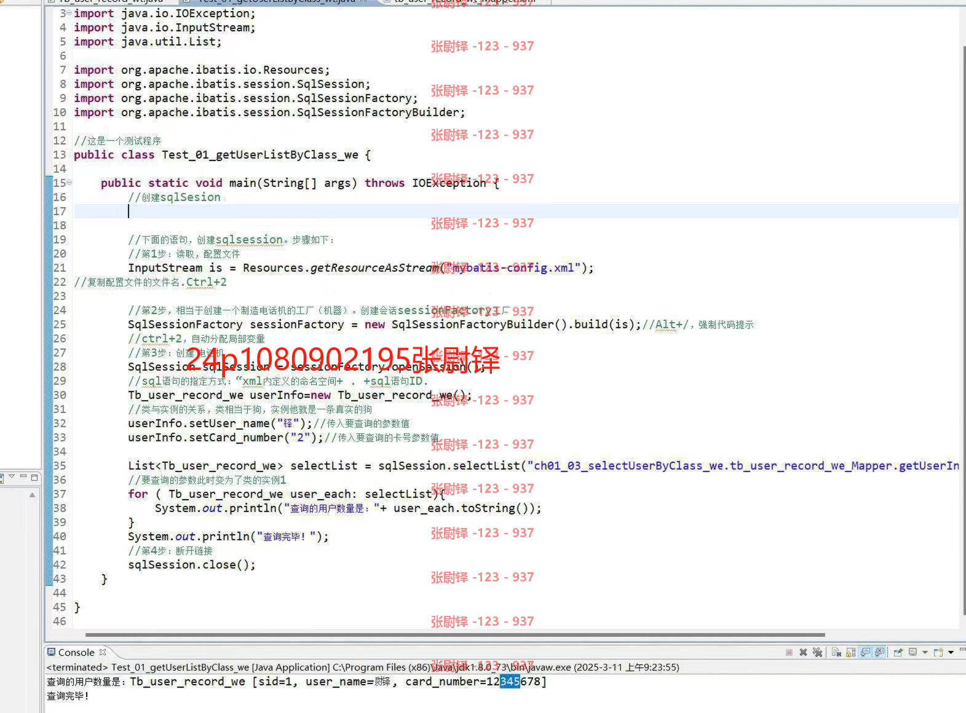Click the left panel scroll-up arrow
This screenshot has width=966, height=713.
click(33, 494)
